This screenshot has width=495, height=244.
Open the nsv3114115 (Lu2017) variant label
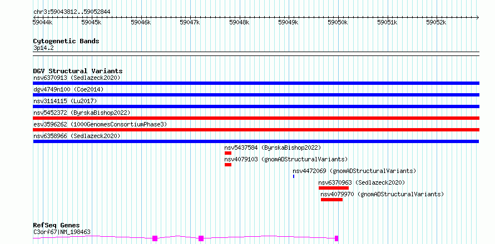point(65,101)
